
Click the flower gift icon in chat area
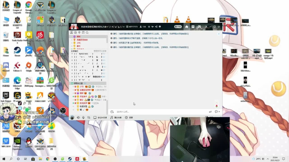[217, 105]
